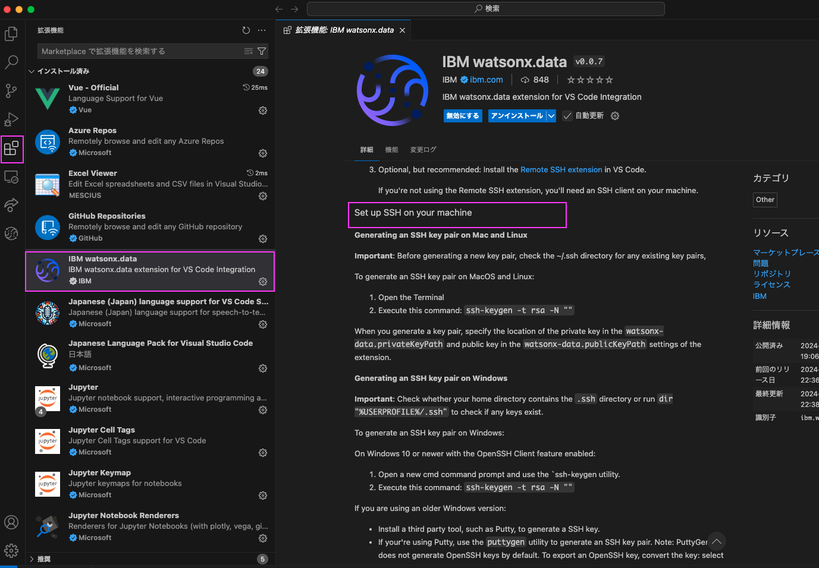Open the リポジトリ repository link
The width and height of the screenshot is (819, 568).
[772, 274]
